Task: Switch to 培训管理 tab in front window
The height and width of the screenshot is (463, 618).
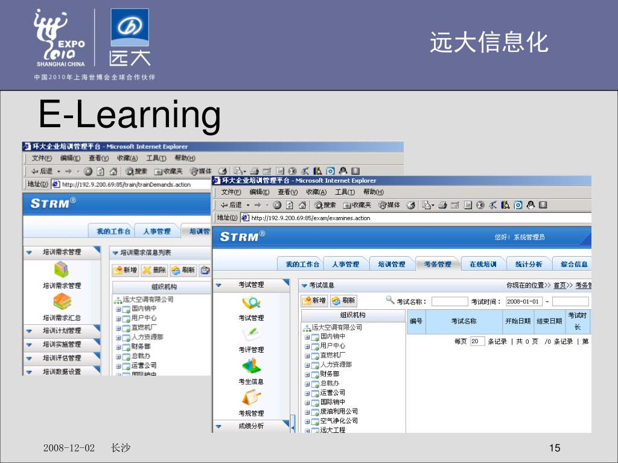Action: tap(391, 264)
